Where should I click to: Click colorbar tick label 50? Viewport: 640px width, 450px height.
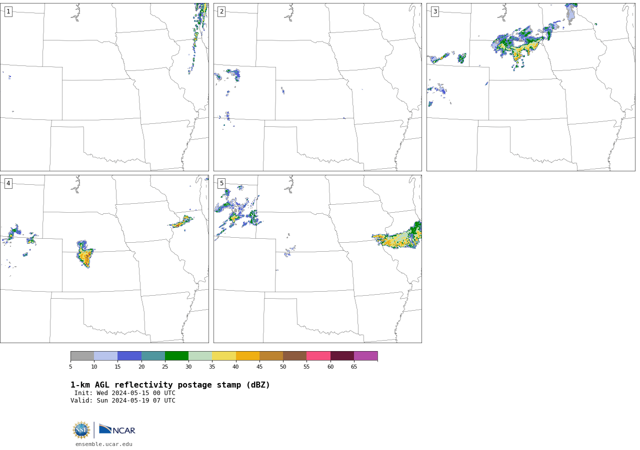click(283, 367)
